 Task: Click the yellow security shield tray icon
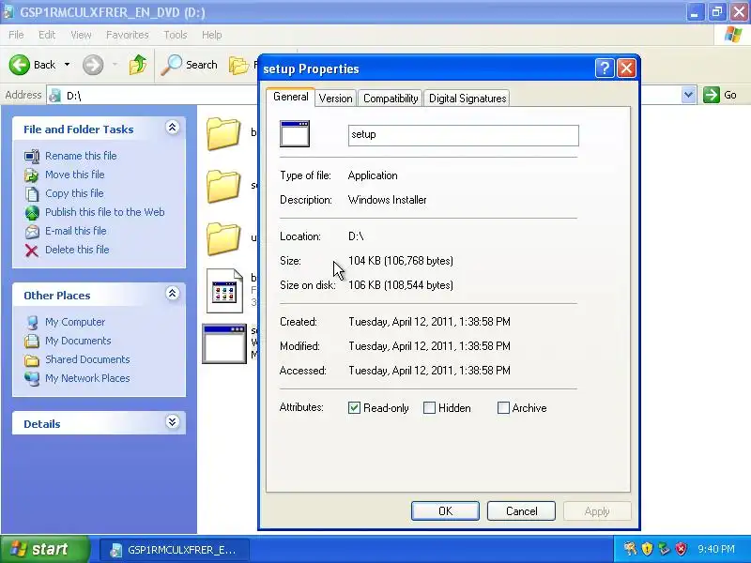(x=647, y=548)
